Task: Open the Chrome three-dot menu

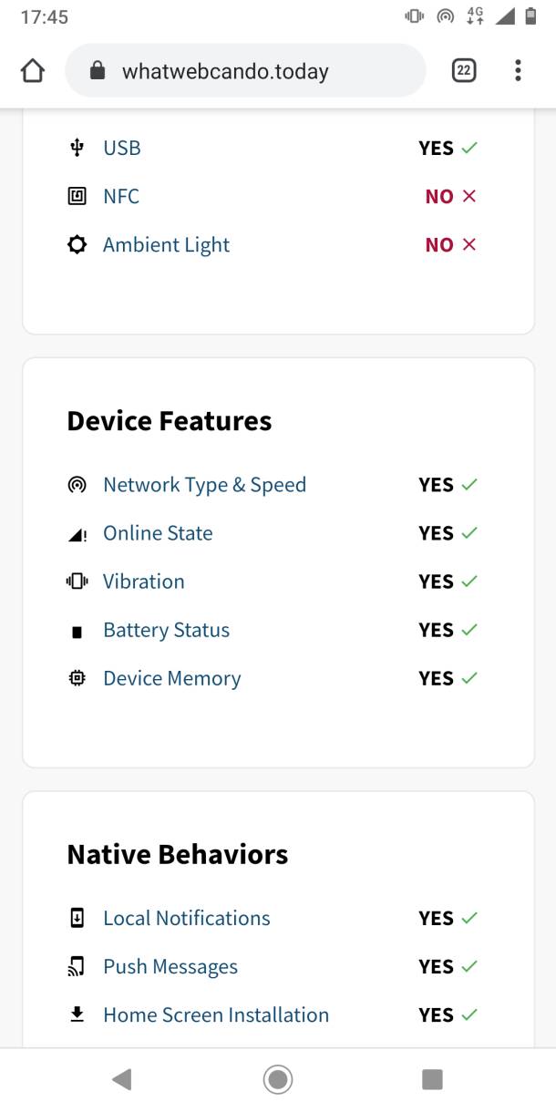Action: 518,69
